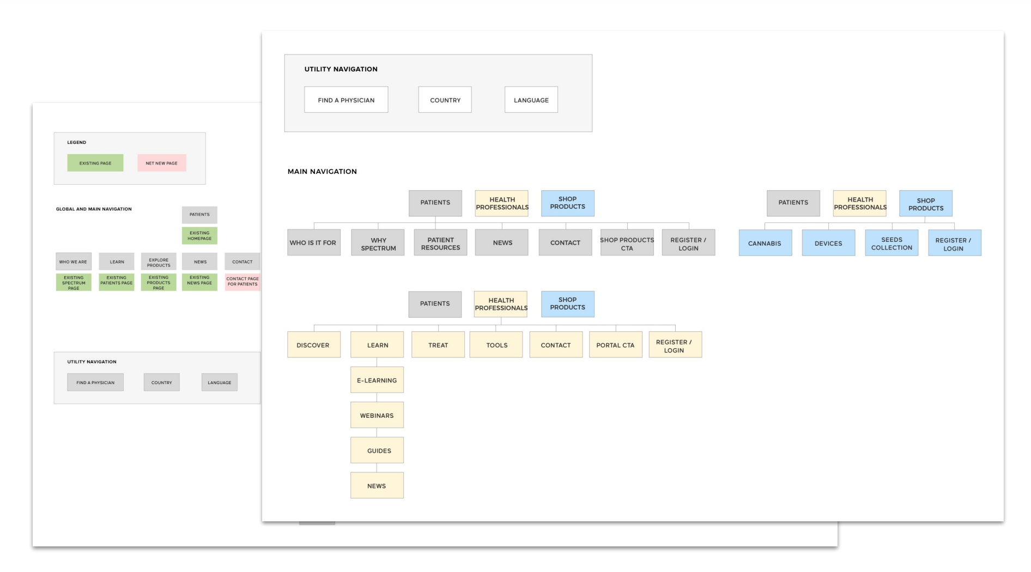
Task: Select the SEEDS COLLECTION box
Action: [891, 243]
